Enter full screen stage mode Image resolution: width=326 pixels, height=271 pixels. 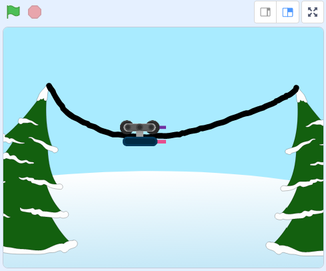pyautogui.click(x=313, y=12)
